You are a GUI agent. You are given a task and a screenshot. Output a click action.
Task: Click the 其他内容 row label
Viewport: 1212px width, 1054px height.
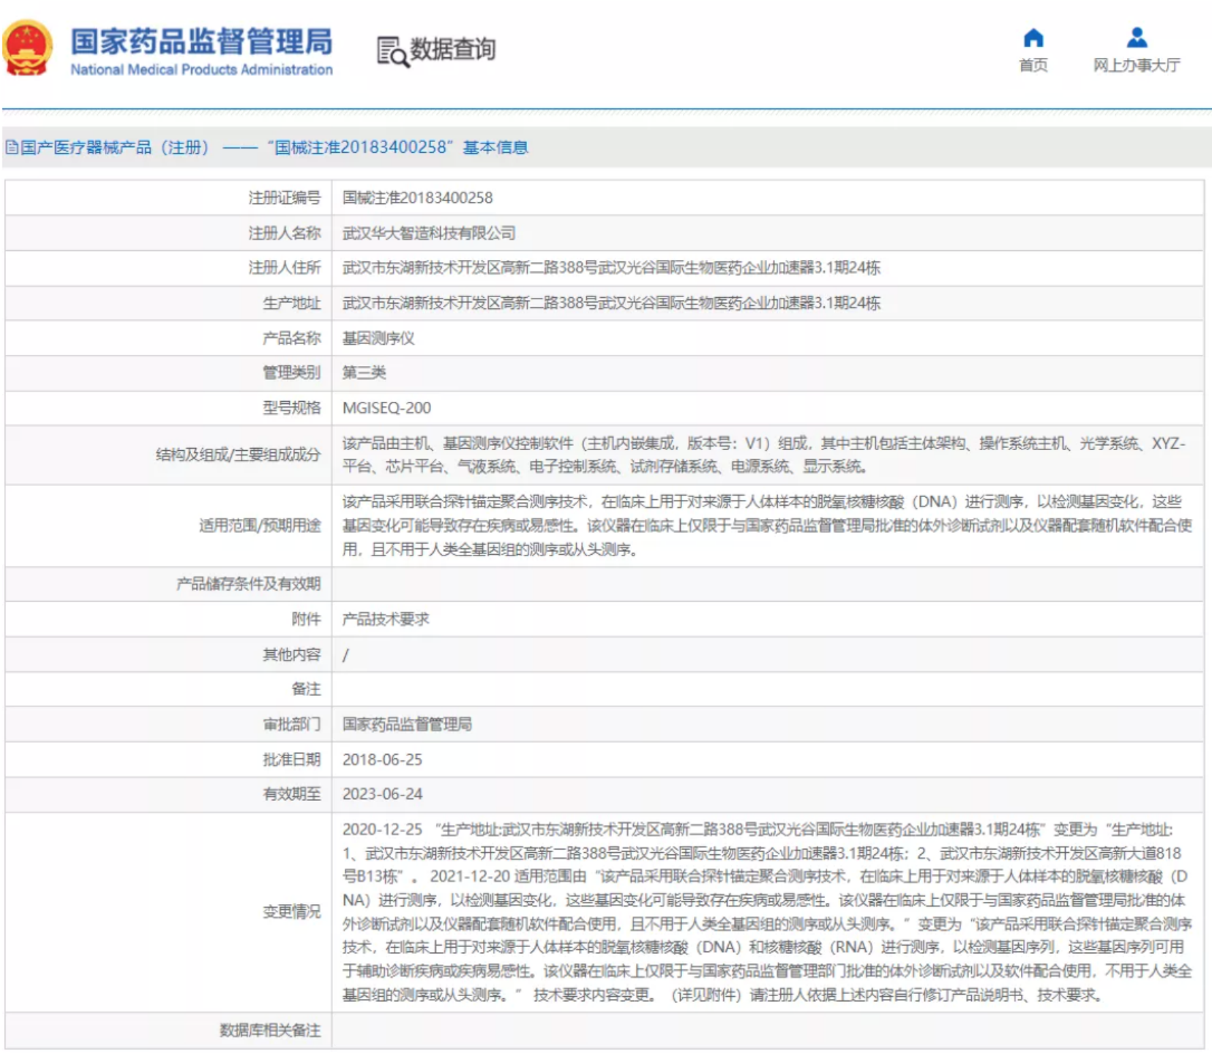pos(291,654)
